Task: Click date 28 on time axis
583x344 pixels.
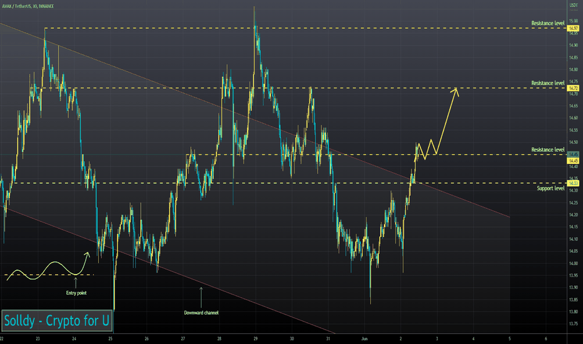Action: [x=220, y=339]
